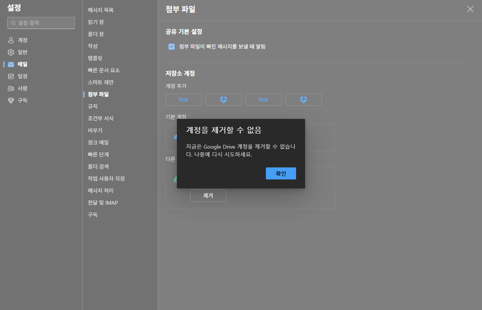Uncheck 첨부 파일이 빠진 메시지 알림 checkbox
482x310 pixels.
pyautogui.click(x=172, y=47)
